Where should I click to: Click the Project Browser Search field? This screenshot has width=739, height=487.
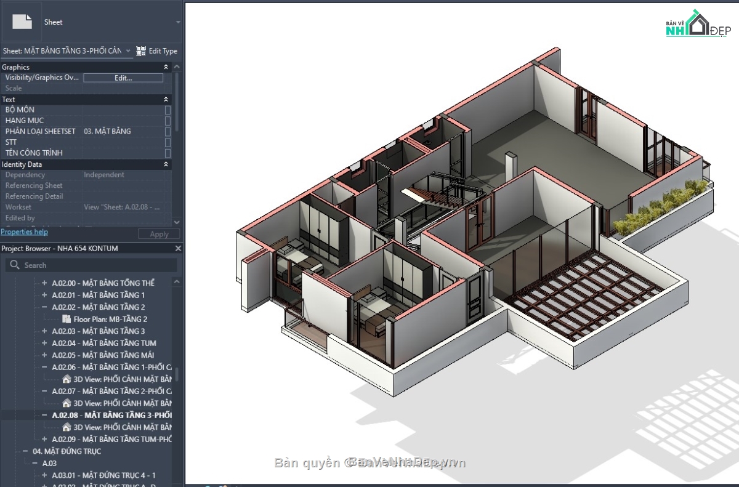coord(91,265)
